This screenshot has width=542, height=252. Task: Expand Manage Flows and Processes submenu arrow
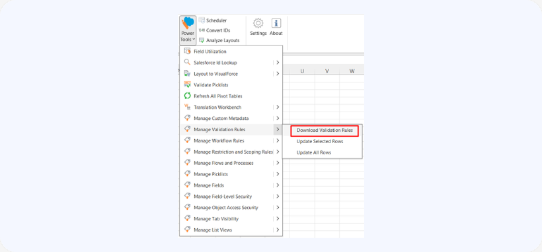tap(278, 162)
